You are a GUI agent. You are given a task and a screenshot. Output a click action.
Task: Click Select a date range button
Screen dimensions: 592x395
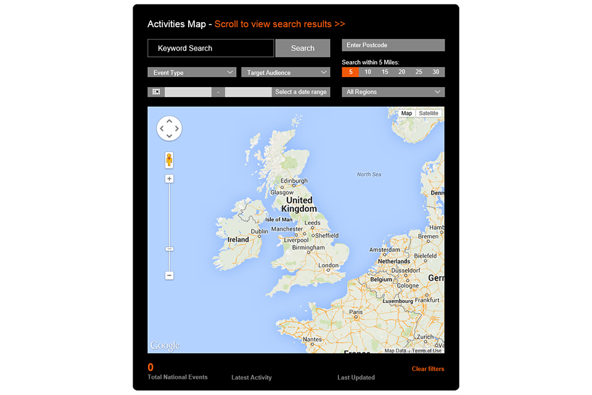[300, 92]
